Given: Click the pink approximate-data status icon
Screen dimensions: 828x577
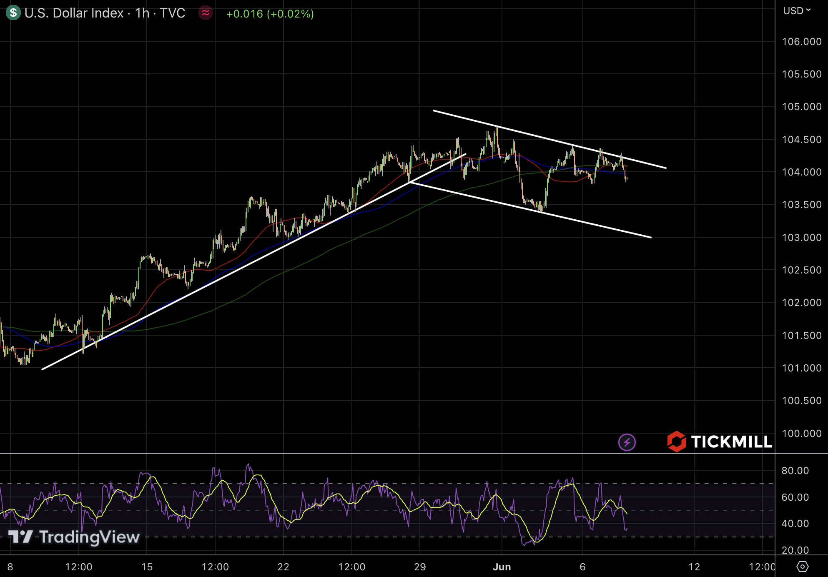Looking at the screenshot, I should click(x=206, y=13).
